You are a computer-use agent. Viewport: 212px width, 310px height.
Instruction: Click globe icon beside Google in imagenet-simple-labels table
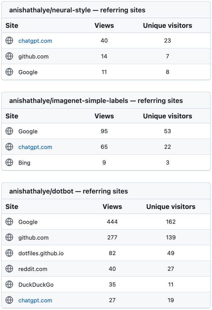pos(9,131)
